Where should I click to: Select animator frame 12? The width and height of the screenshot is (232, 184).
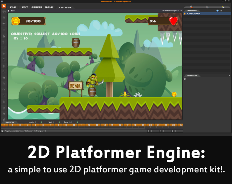(89, 125)
